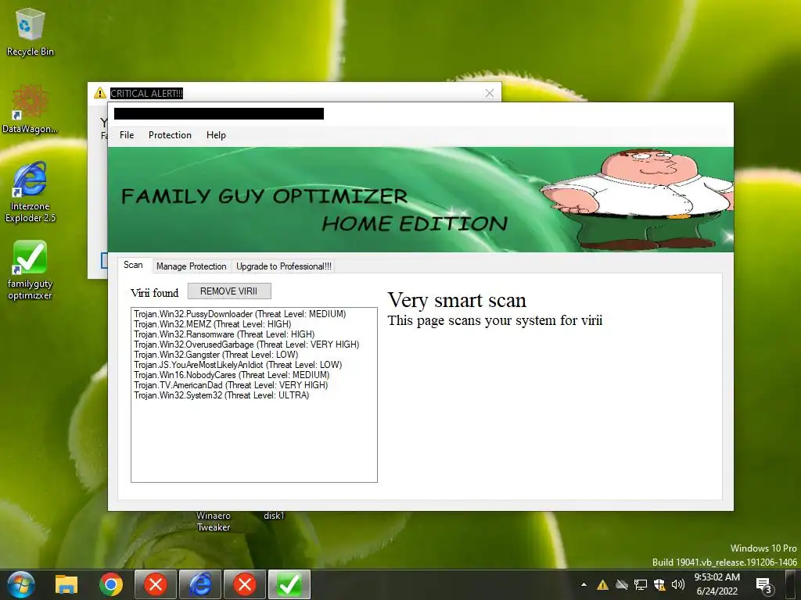Open the Protection menu
The image size is (801, 600).
pyautogui.click(x=170, y=135)
